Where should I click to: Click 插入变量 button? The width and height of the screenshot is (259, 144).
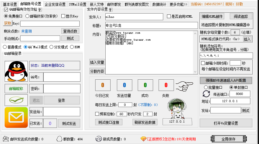(97, 62)
